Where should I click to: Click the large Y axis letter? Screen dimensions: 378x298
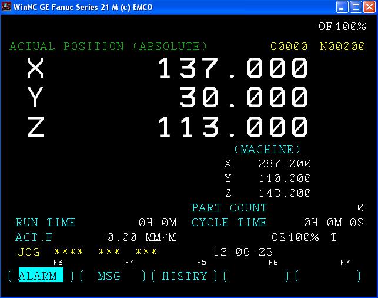coord(35,97)
